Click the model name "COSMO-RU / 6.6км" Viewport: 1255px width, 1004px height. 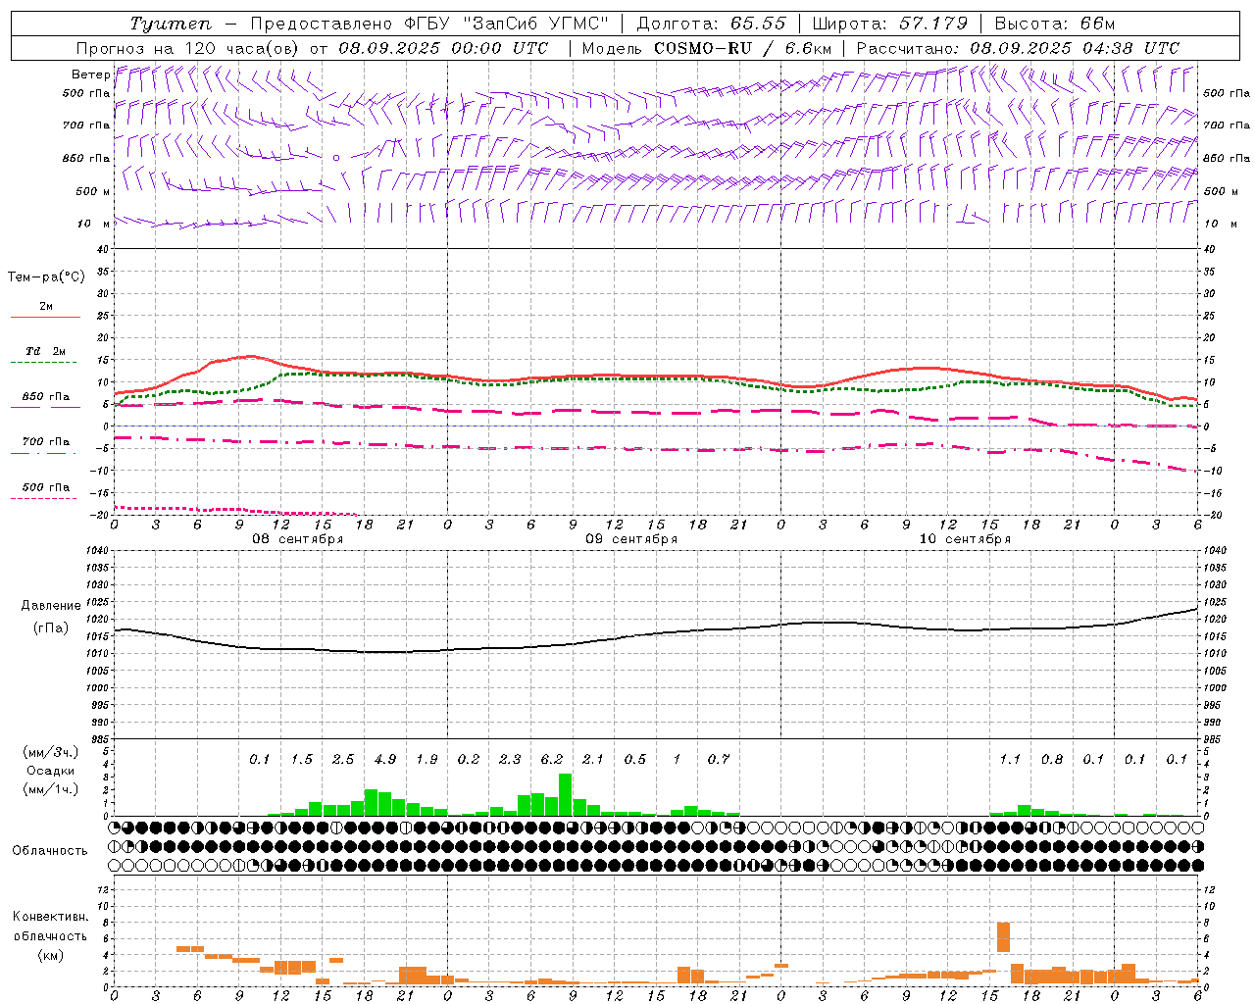pyautogui.click(x=743, y=48)
